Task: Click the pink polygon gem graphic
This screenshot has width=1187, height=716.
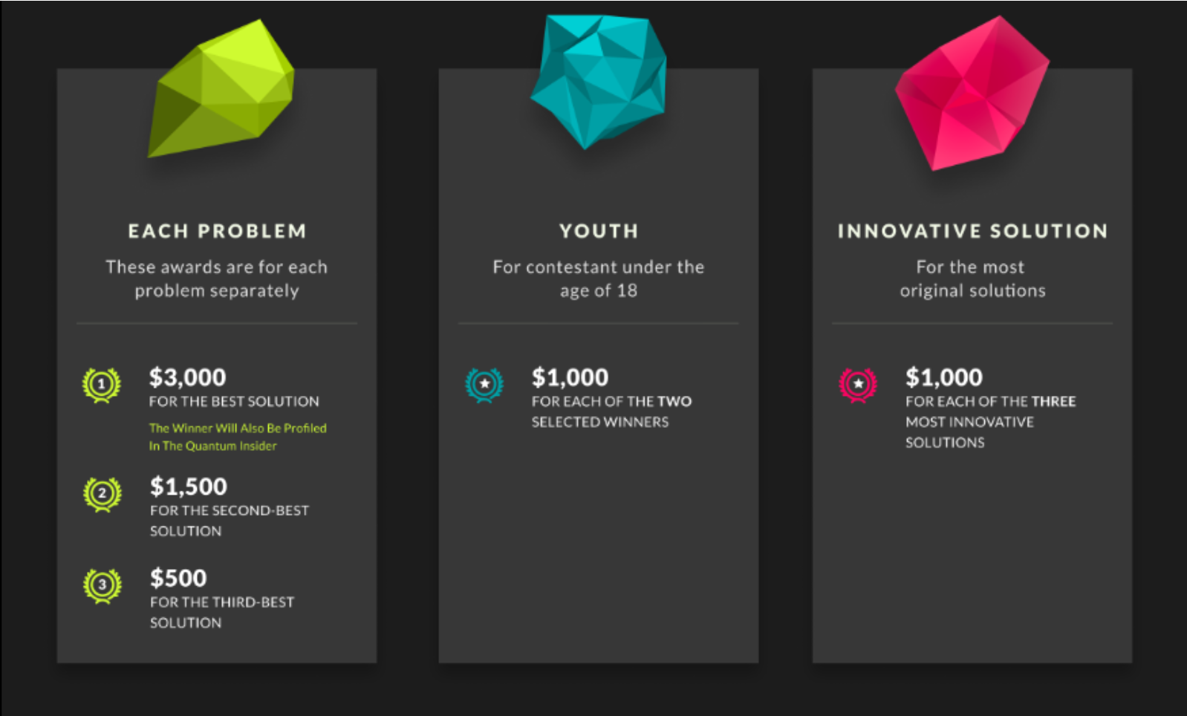Action: 972,94
